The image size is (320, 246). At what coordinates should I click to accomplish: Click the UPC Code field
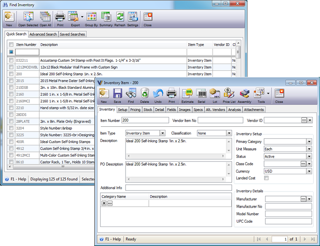coord(288,221)
